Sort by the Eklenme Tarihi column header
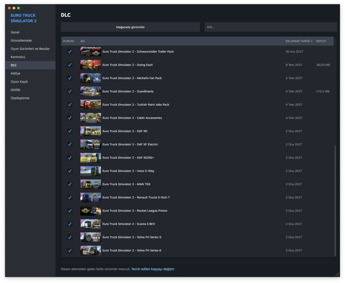Viewport: 345px width, 283px height. [299, 41]
